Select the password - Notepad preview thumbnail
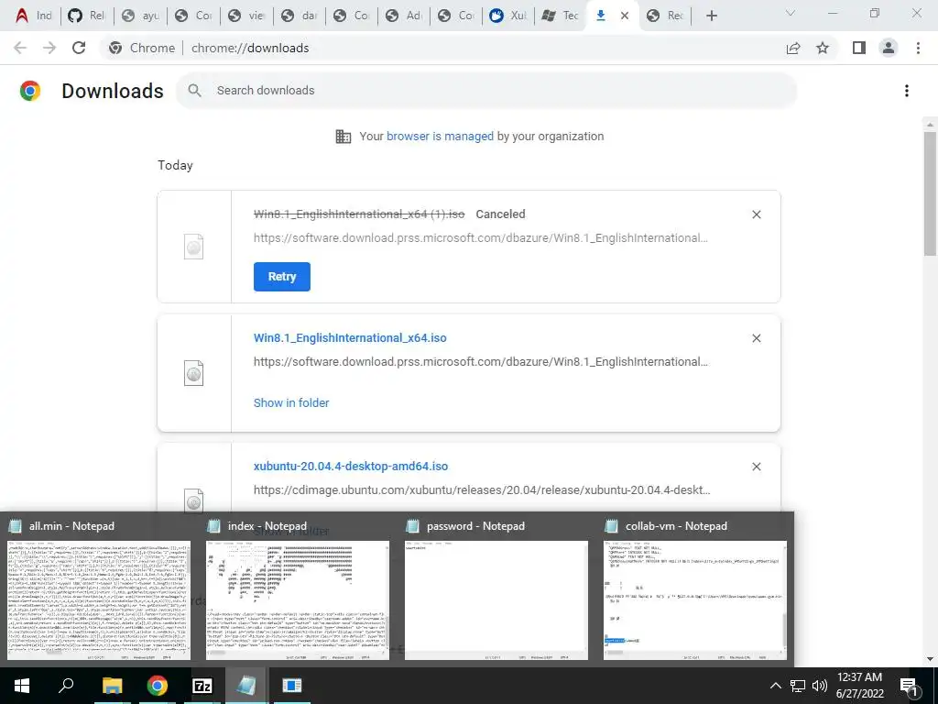This screenshot has width=938, height=704. point(496,599)
